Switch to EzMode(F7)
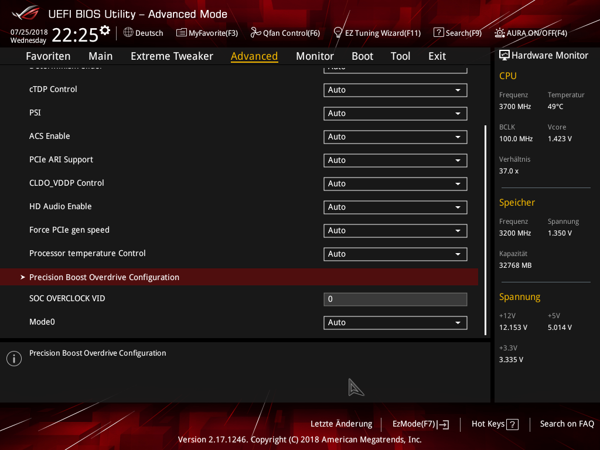This screenshot has width=600, height=450. point(421,424)
